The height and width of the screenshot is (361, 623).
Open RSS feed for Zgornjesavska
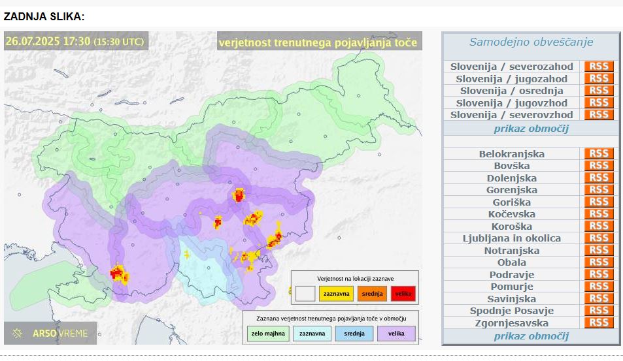coord(598,322)
